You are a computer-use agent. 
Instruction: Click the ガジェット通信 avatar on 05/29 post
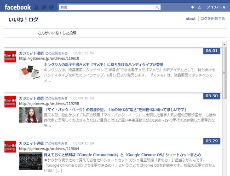(10, 147)
